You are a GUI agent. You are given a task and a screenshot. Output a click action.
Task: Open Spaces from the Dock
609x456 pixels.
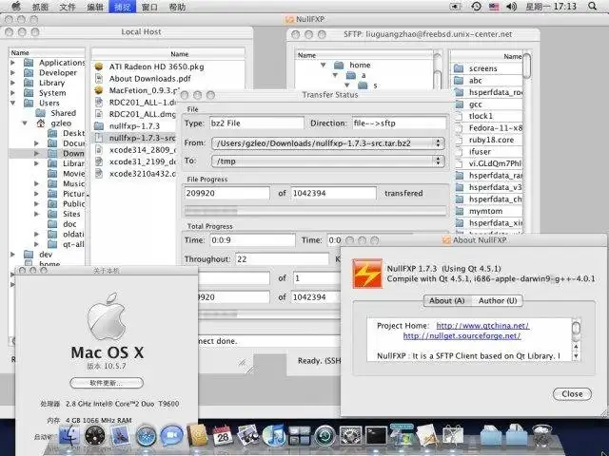pyautogui.click(x=299, y=435)
